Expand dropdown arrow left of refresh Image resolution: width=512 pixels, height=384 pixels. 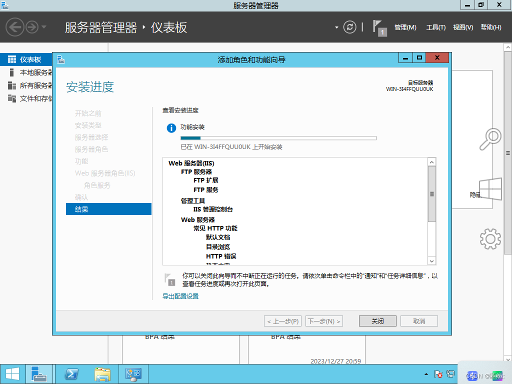[336, 27]
